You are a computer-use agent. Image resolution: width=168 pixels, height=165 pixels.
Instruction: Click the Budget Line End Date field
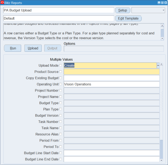coord(111,159)
